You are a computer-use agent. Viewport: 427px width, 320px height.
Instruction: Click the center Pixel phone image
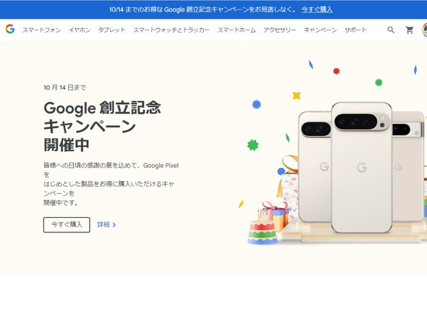click(362, 167)
